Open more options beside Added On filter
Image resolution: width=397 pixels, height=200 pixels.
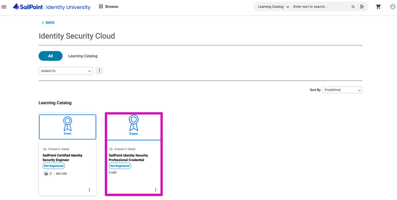(99, 71)
